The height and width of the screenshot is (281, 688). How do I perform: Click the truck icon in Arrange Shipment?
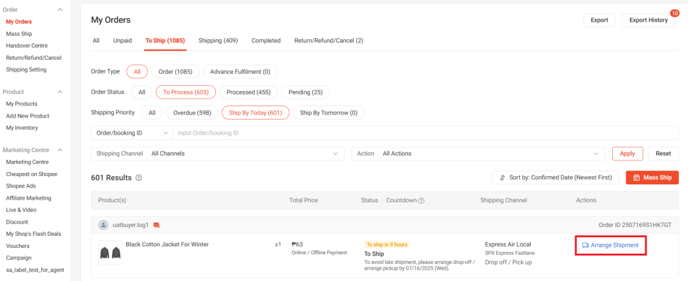coord(585,245)
